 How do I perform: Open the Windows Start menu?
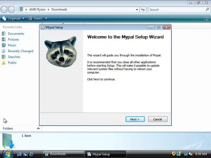8,154
